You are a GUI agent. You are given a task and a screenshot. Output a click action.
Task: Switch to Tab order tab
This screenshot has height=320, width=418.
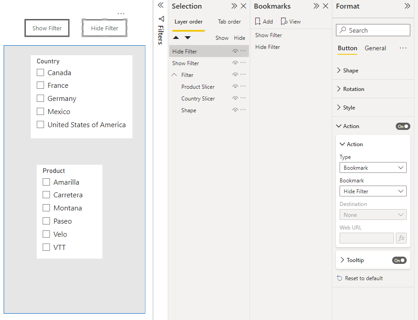pyautogui.click(x=229, y=22)
